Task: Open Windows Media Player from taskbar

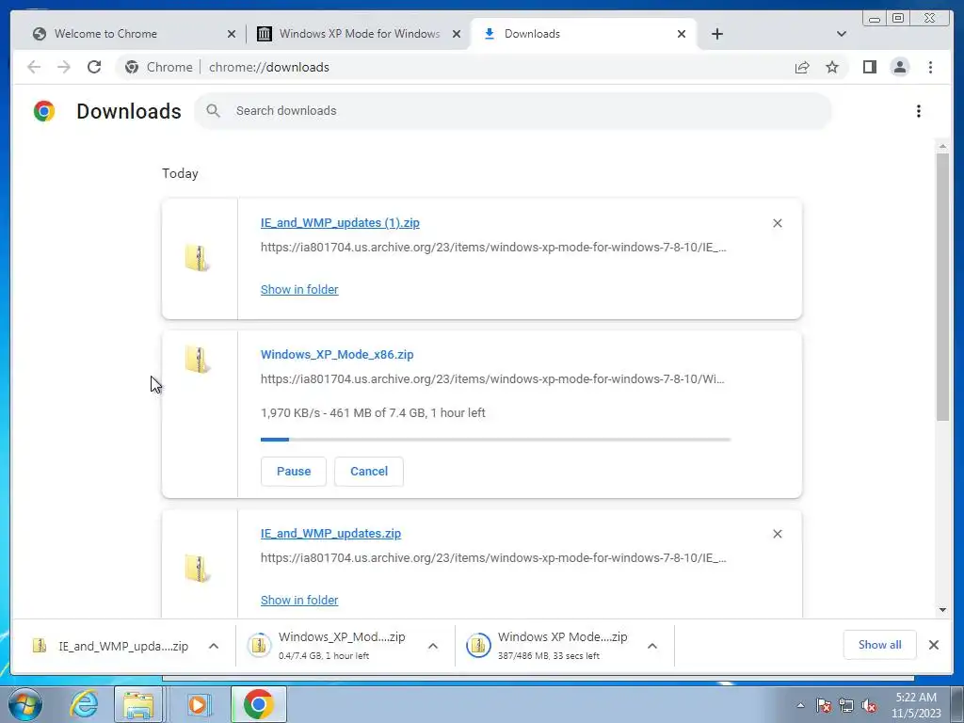Action: 198,704
